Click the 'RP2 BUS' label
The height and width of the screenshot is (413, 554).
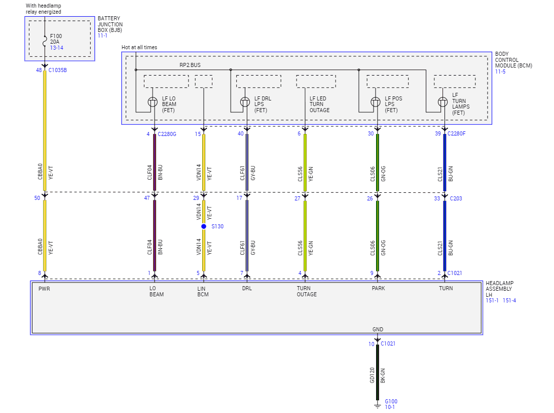coord(190,65)
